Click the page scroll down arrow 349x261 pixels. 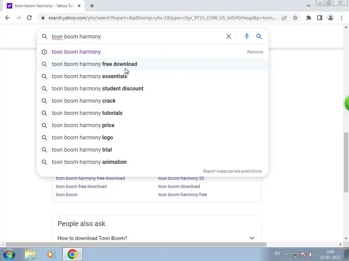[x=346, y=239]
